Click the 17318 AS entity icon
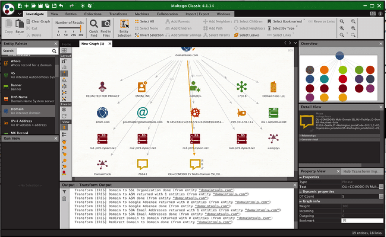This screenshot has width=386, height=237. [x=241, y=87]
